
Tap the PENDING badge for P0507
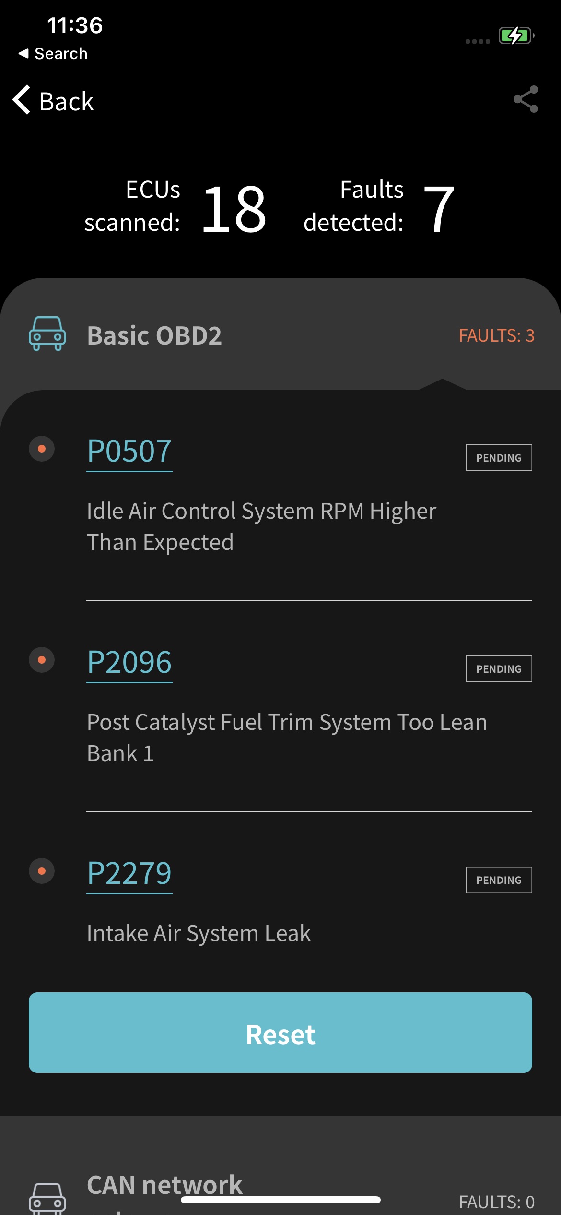[x=499, y=458]
